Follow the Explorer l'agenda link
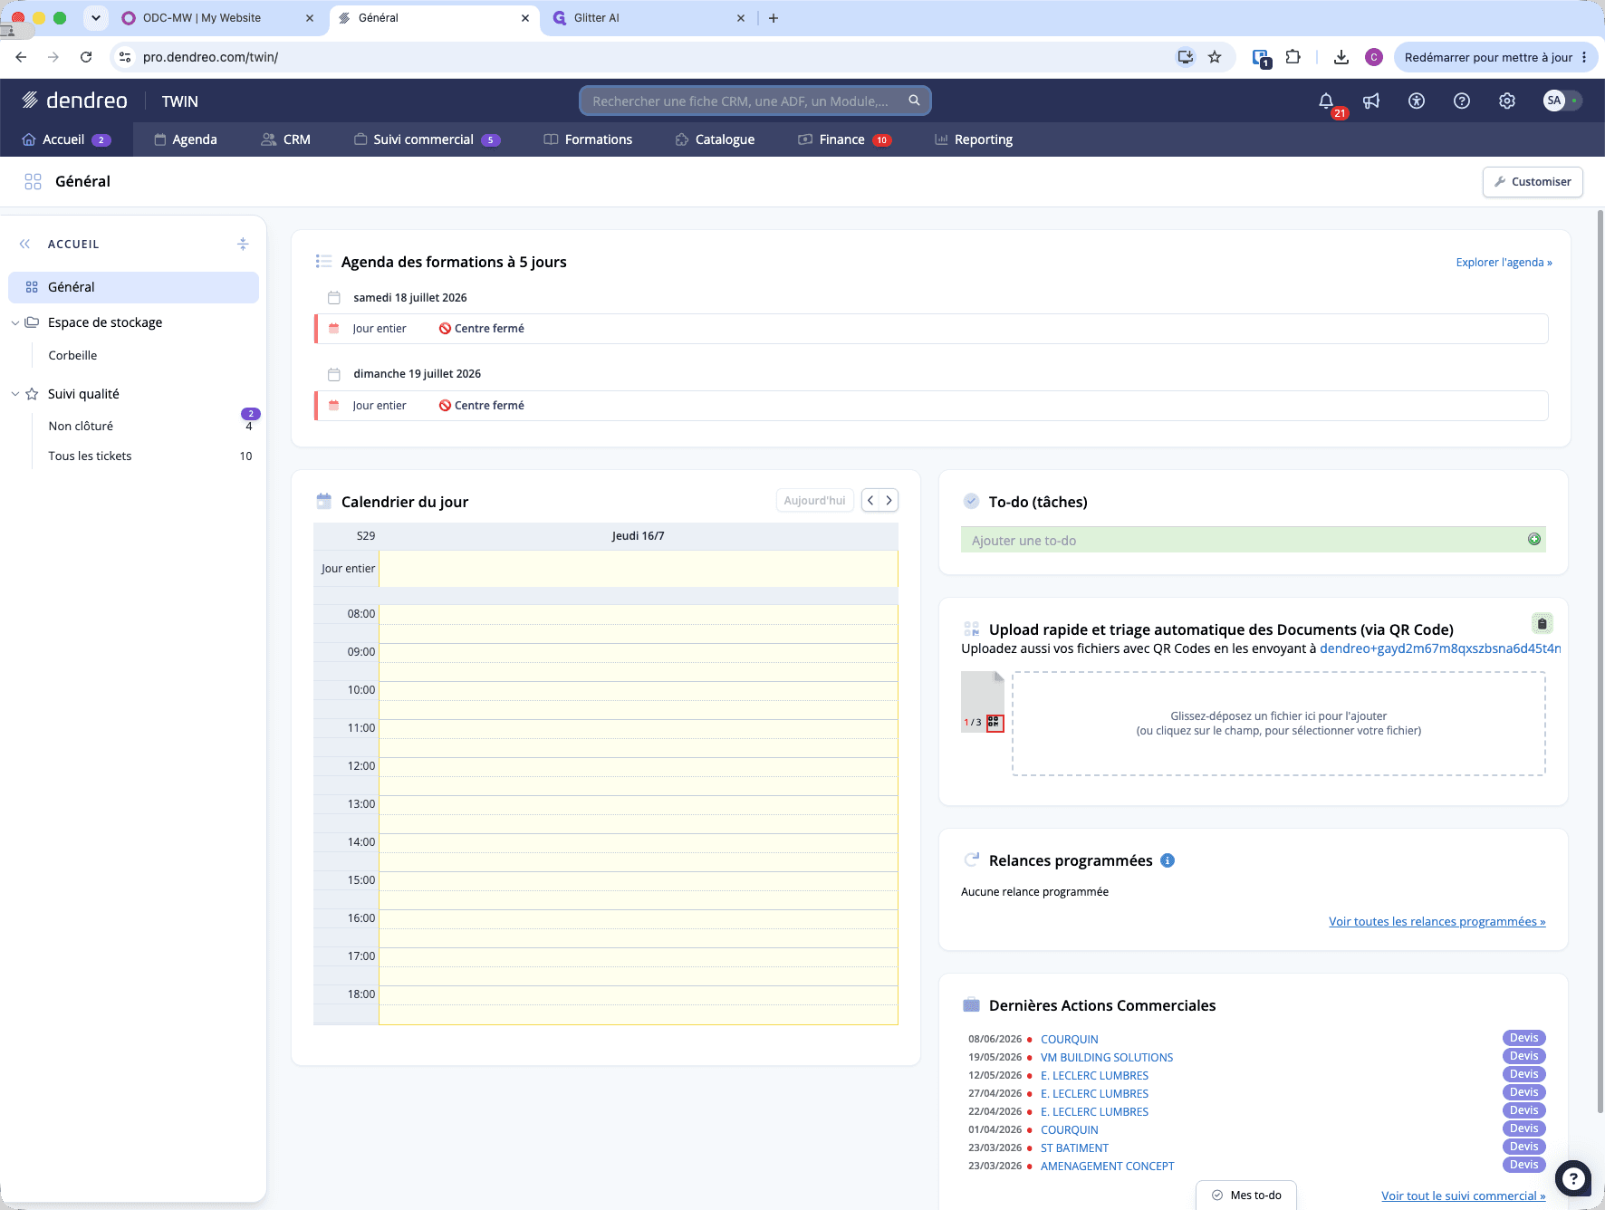 click(1504, 263)
